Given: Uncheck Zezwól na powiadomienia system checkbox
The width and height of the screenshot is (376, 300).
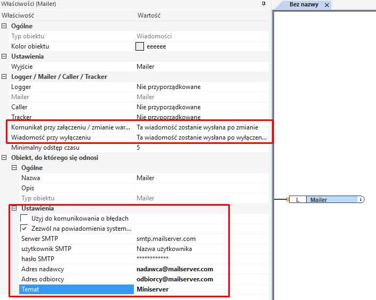Looking at the screenshot, I should (x=25, y=229).
